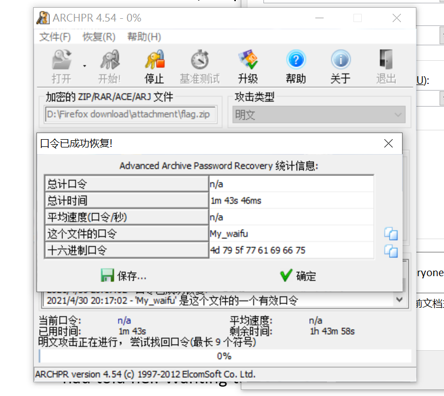Click the ARCHPR application icon in title bar
Screen dimensions: 444x396
(43, 18)
